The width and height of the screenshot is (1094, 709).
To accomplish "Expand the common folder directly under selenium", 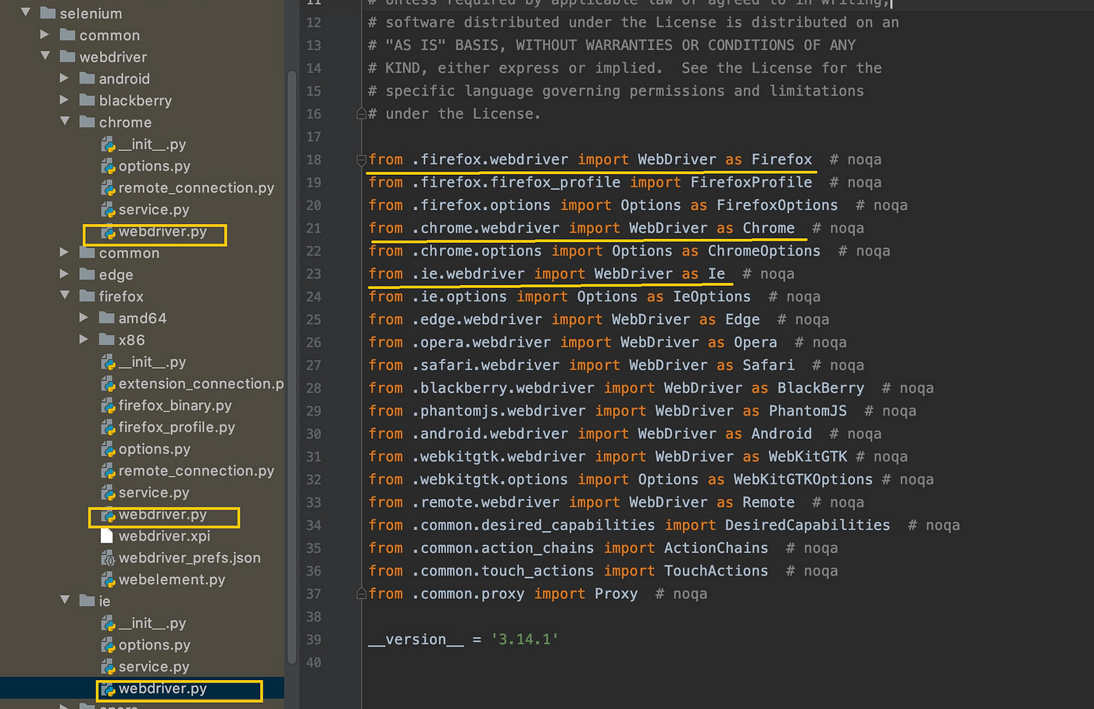I will [x=45, y=34].
